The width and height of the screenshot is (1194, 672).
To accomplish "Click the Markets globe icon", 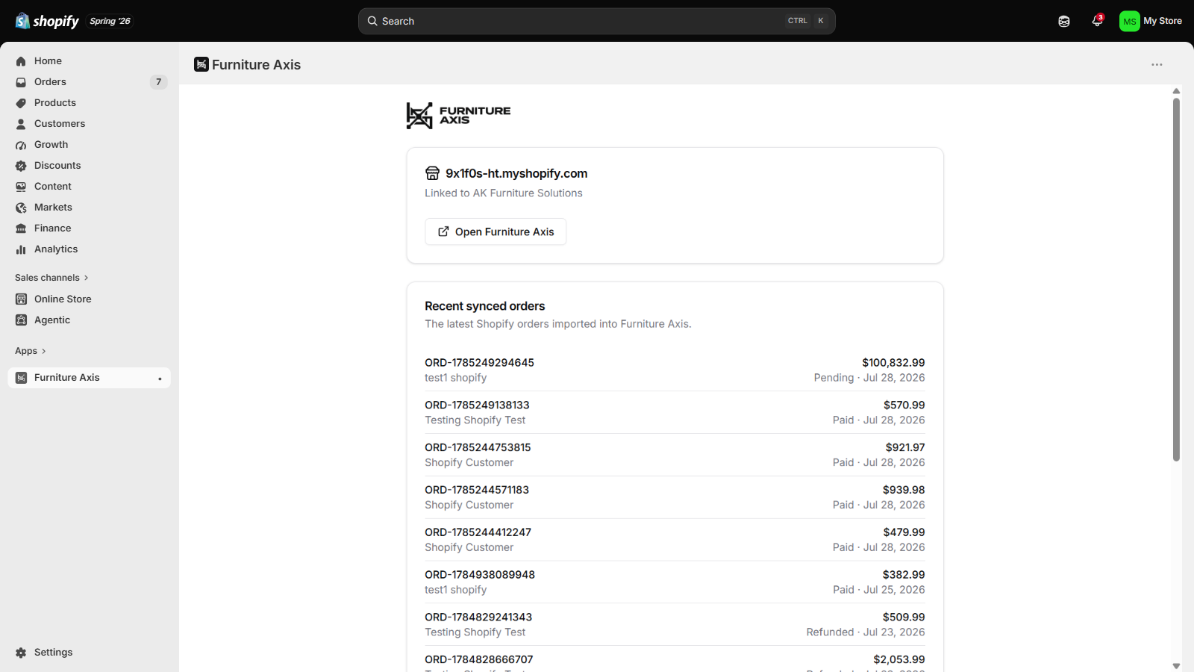I will (x=21, y=208).
